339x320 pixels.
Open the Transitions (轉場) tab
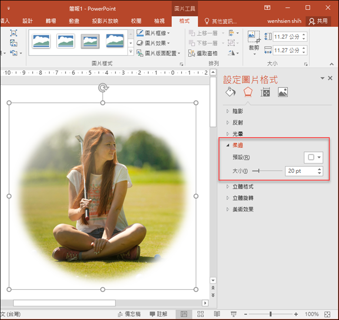point(51,21)
